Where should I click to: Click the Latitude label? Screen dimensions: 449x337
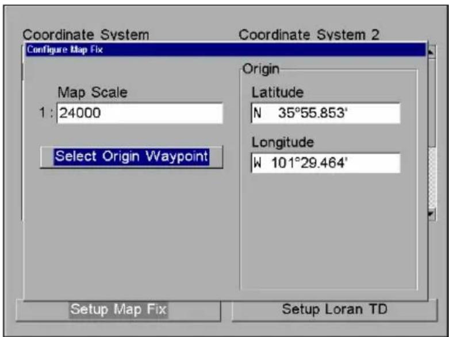(277, 92)
